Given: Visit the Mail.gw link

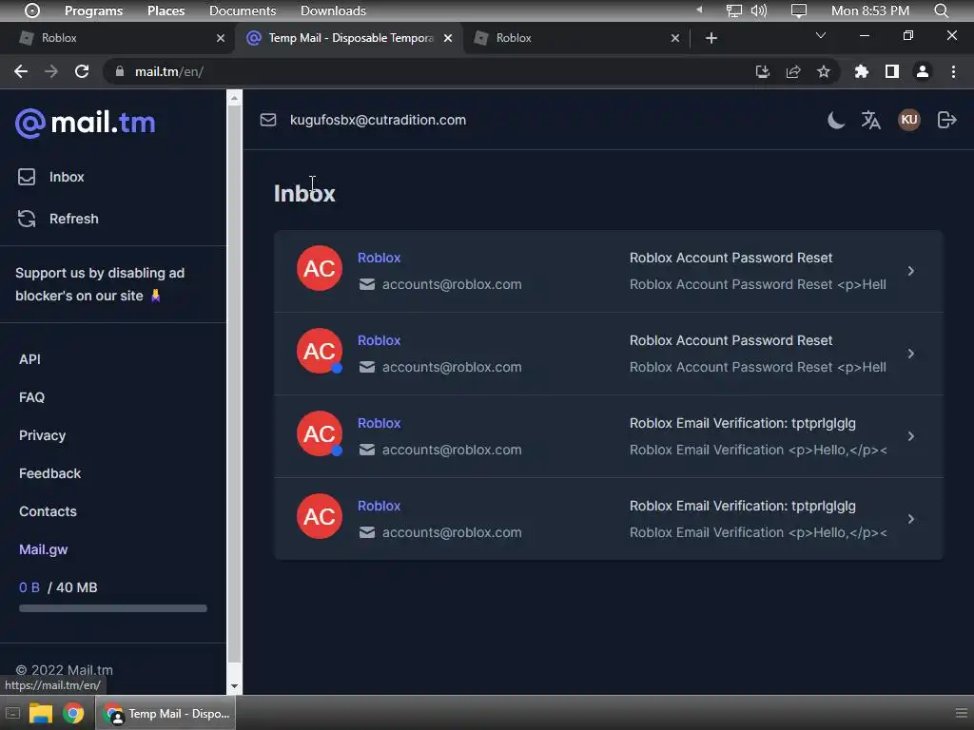Looking at the screenshot, I should [44, 549].
